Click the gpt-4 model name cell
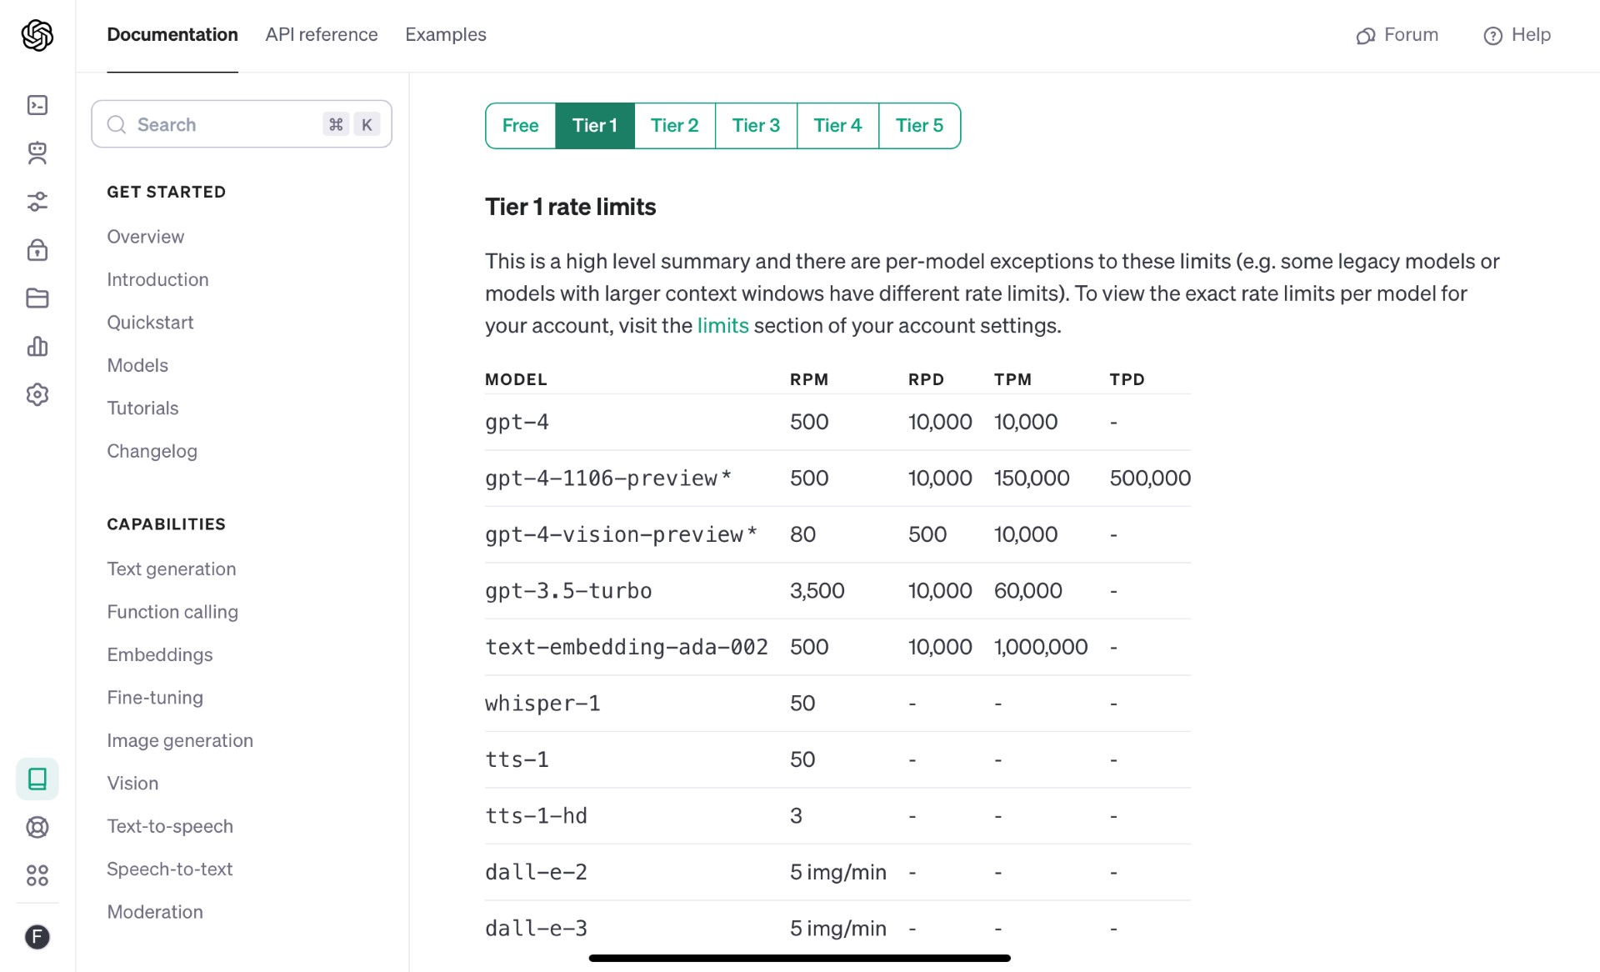 517,422
